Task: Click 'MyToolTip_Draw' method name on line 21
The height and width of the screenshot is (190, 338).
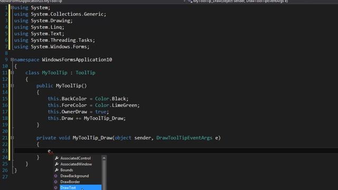Action: [x=92, y=138]
